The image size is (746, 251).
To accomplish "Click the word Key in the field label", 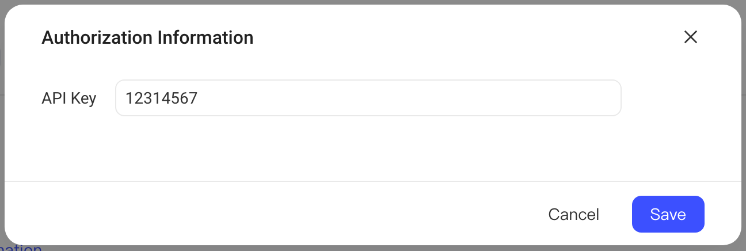I will pos(85,98).
